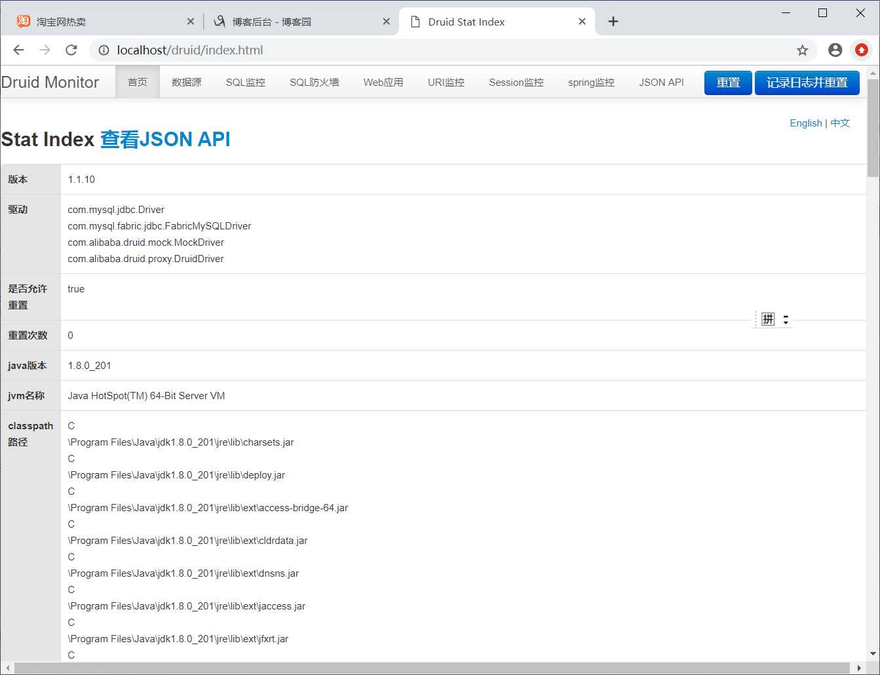Open the Web应用 page
Screen dimensions: 880x675
383,82
